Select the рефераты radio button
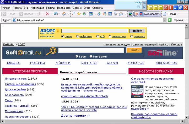The image size is (189, 124). (x=77, y=36)
